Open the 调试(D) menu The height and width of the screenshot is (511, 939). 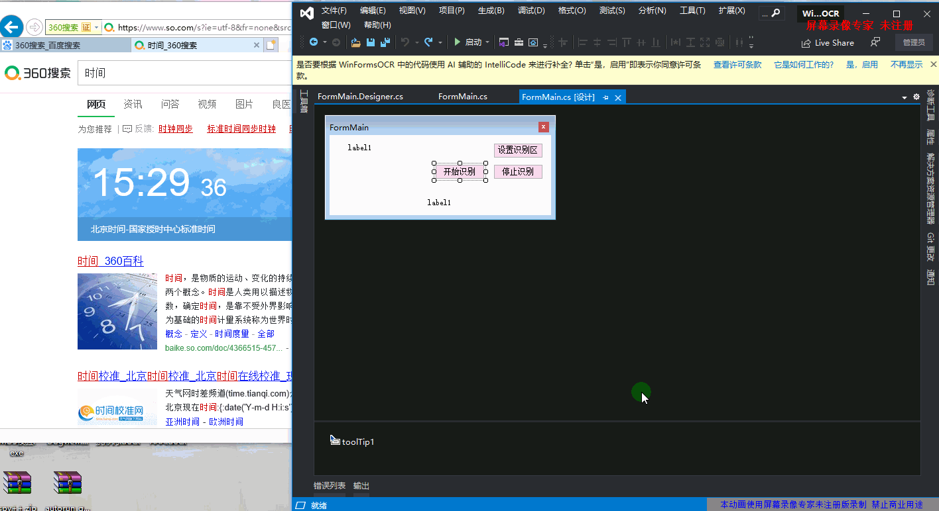[x=531, y=11]
